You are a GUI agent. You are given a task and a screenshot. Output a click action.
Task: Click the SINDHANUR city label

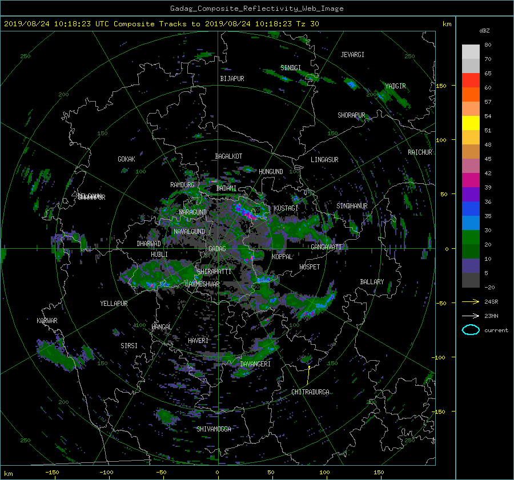352,206
